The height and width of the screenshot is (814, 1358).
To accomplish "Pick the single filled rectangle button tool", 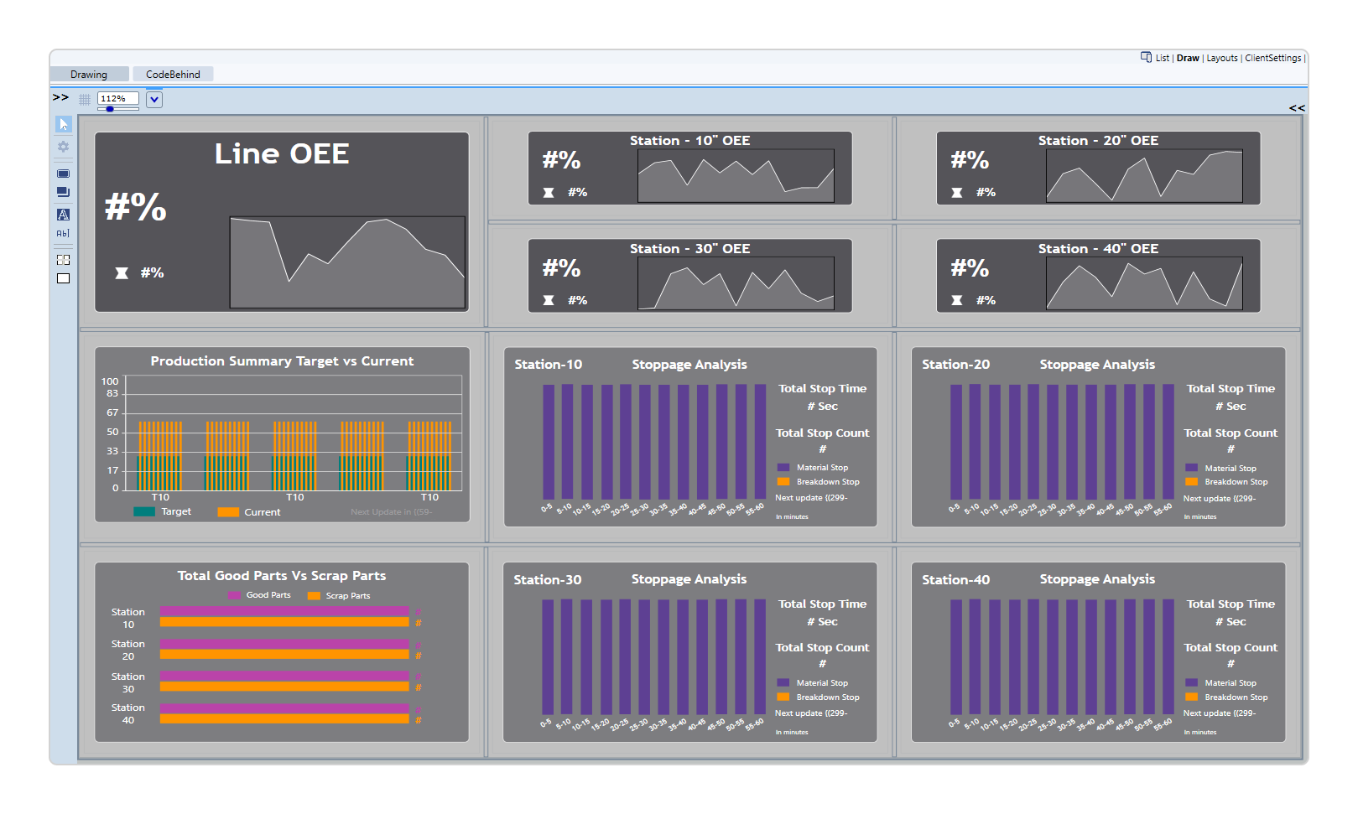I will point(64,174).
